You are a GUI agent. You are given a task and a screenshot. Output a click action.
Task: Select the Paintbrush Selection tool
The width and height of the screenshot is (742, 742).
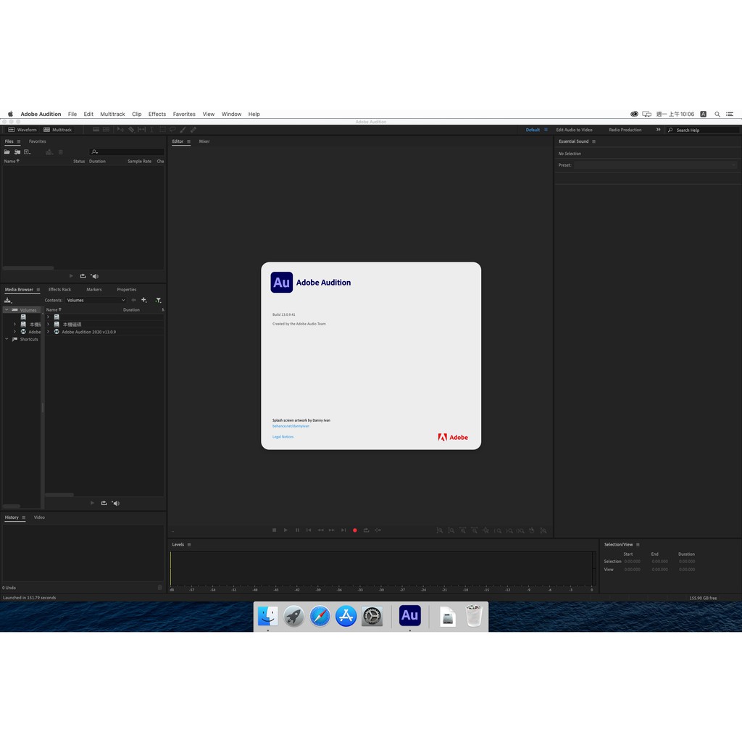pos(183,130)
